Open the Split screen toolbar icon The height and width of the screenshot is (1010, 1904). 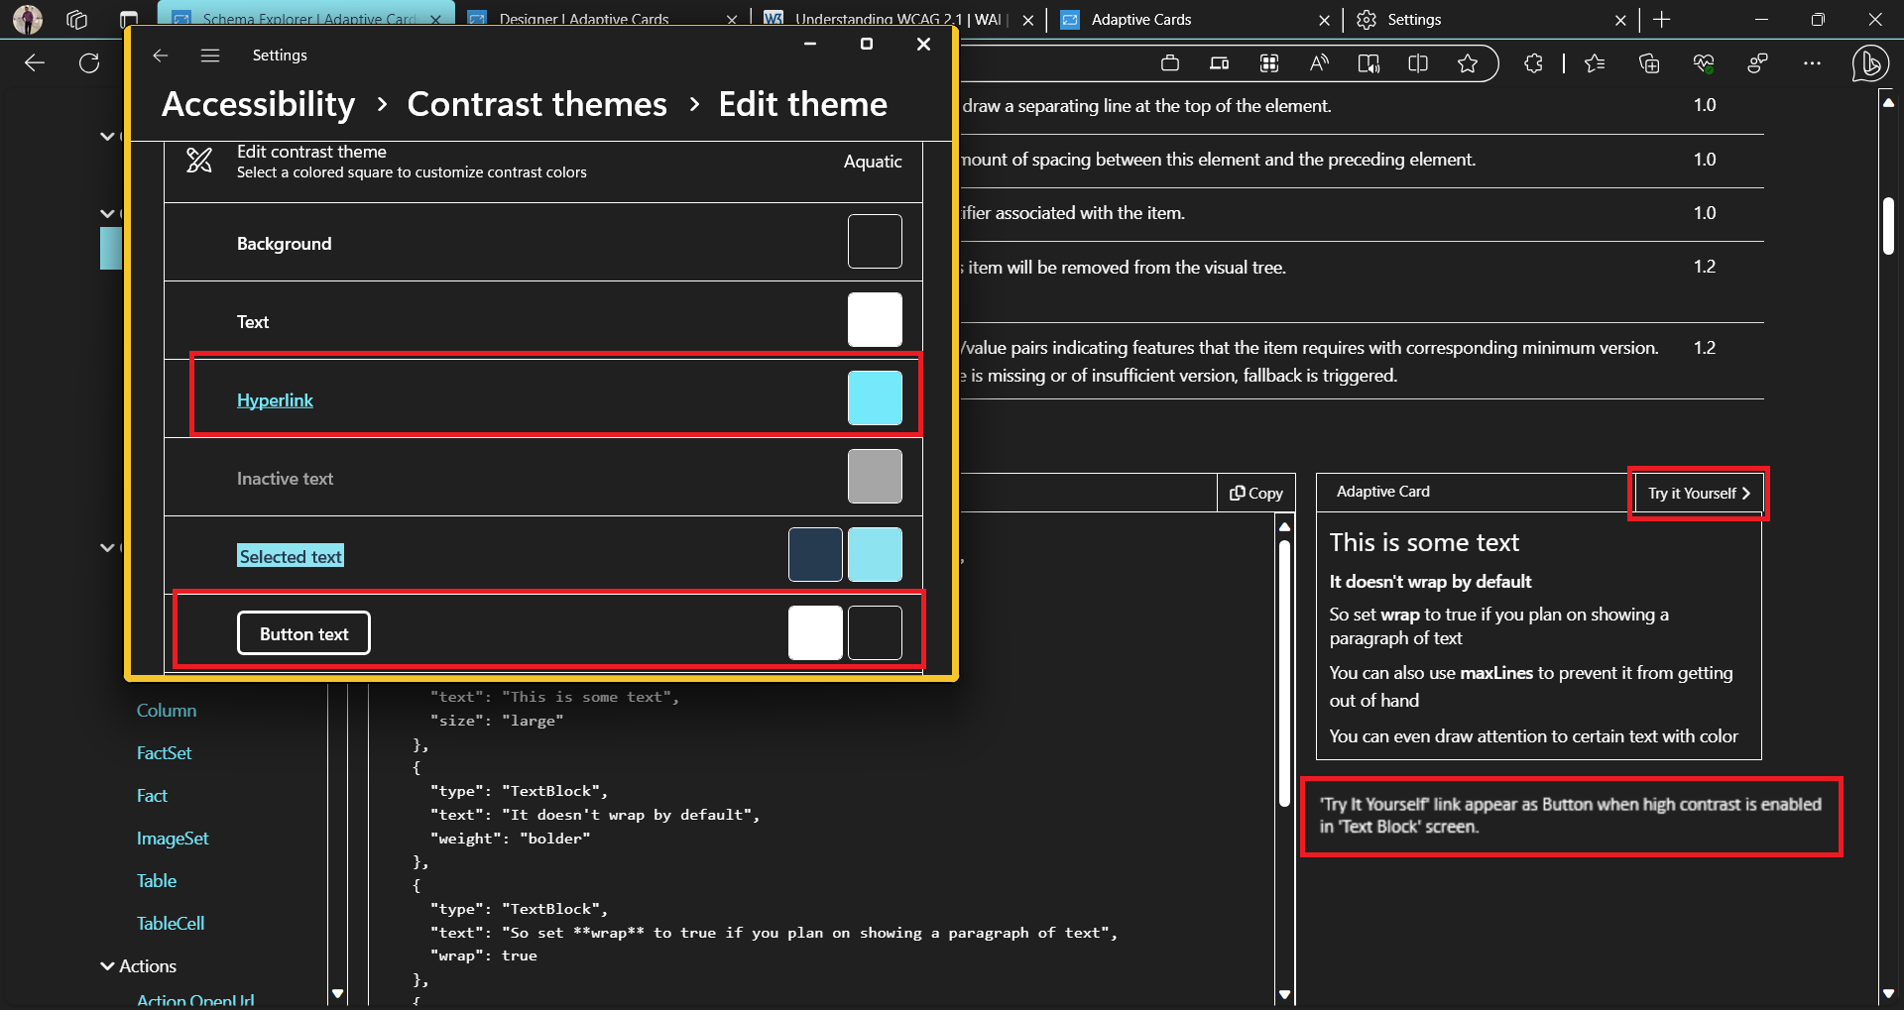pos(1418,62)
